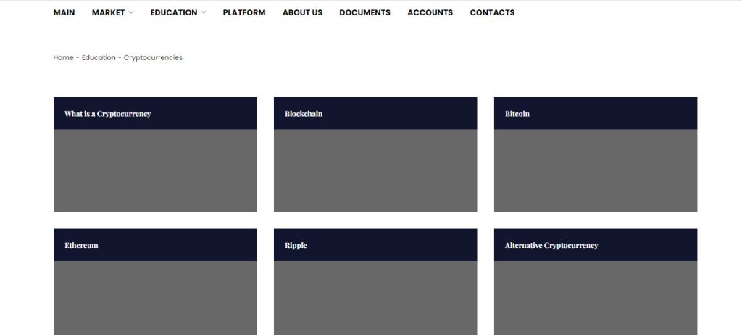Open the MAIN navigation item
This screenshot has width=742, height=335.
[x=64, y=13]
